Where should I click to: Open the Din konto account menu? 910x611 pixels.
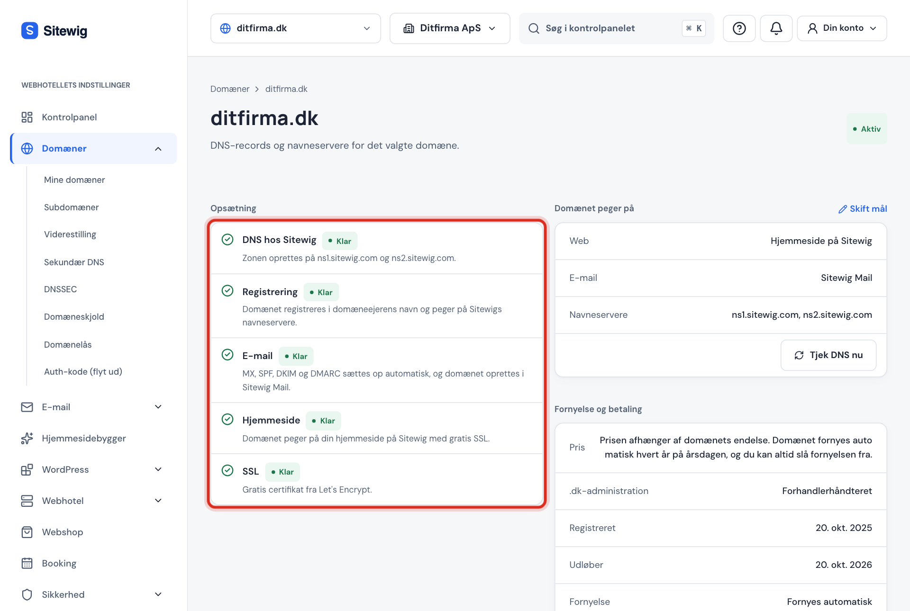[x=842, y=28]
